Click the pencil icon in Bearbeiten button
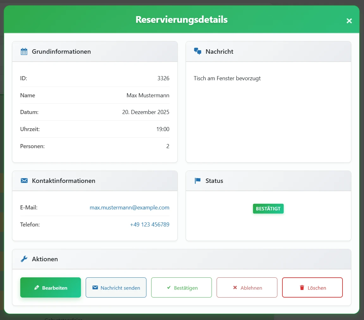Screen dimensions: 364x320 tap(37, 288)
